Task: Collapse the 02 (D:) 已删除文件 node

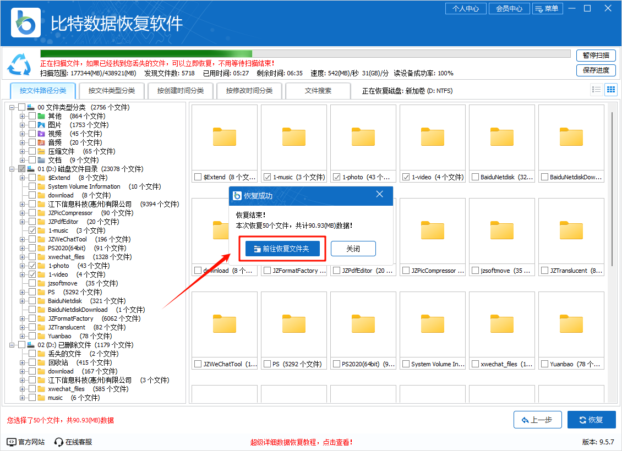Action: click(x=12, y=345)
